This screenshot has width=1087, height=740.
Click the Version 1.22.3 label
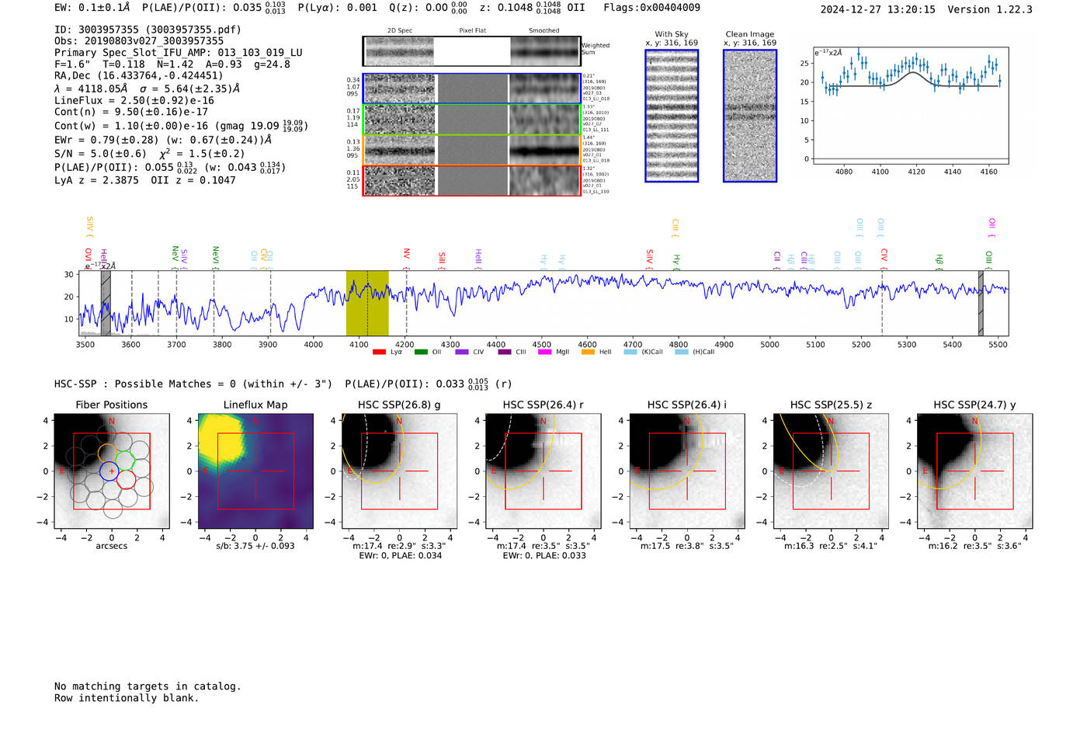coord(991,9)
